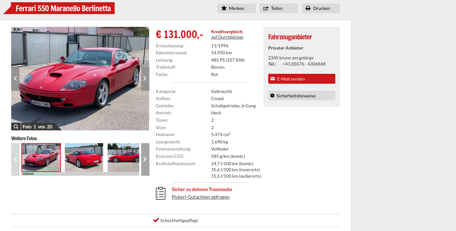Click the envelope icon in E-Mail senden
Image resolution: width=456 pixels, height=231 pixels.
coord(273,79)
